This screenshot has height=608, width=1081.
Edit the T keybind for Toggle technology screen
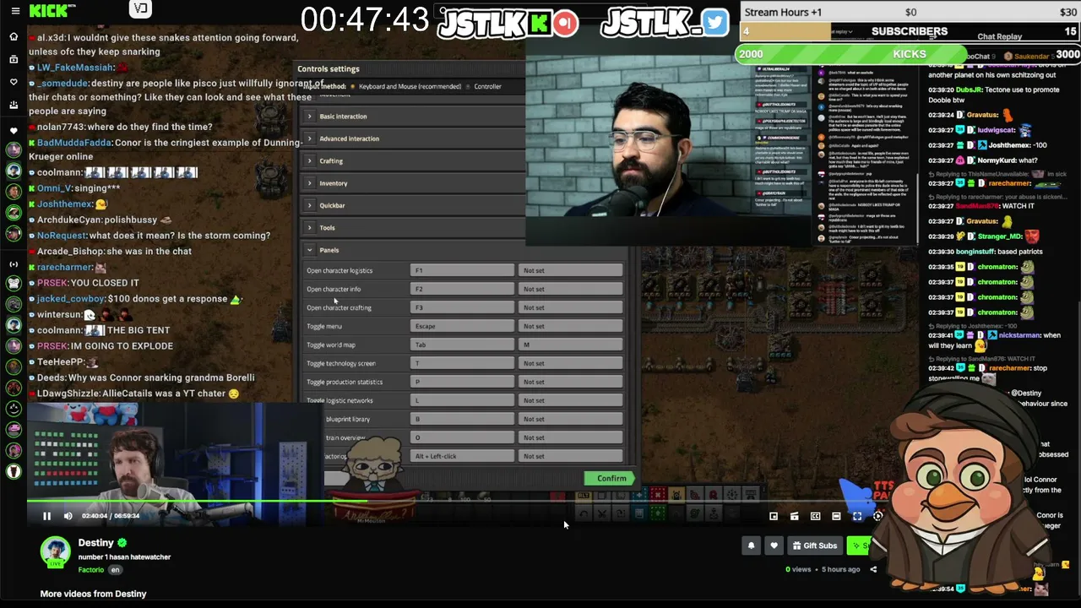coord(462,363)
